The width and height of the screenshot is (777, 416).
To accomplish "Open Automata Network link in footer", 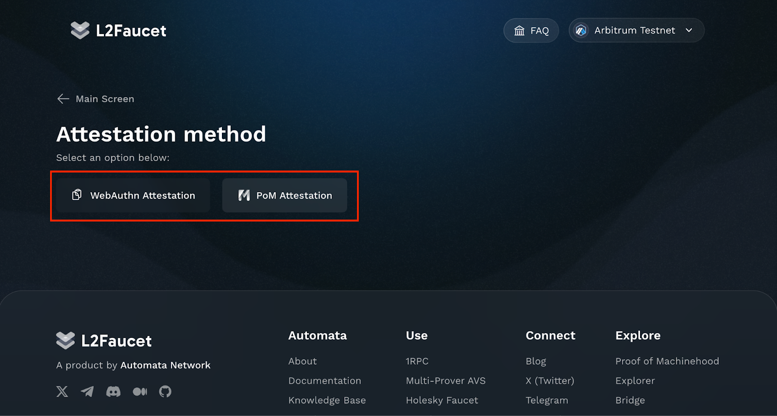I will pyautogui.click(x=165, y=365).
